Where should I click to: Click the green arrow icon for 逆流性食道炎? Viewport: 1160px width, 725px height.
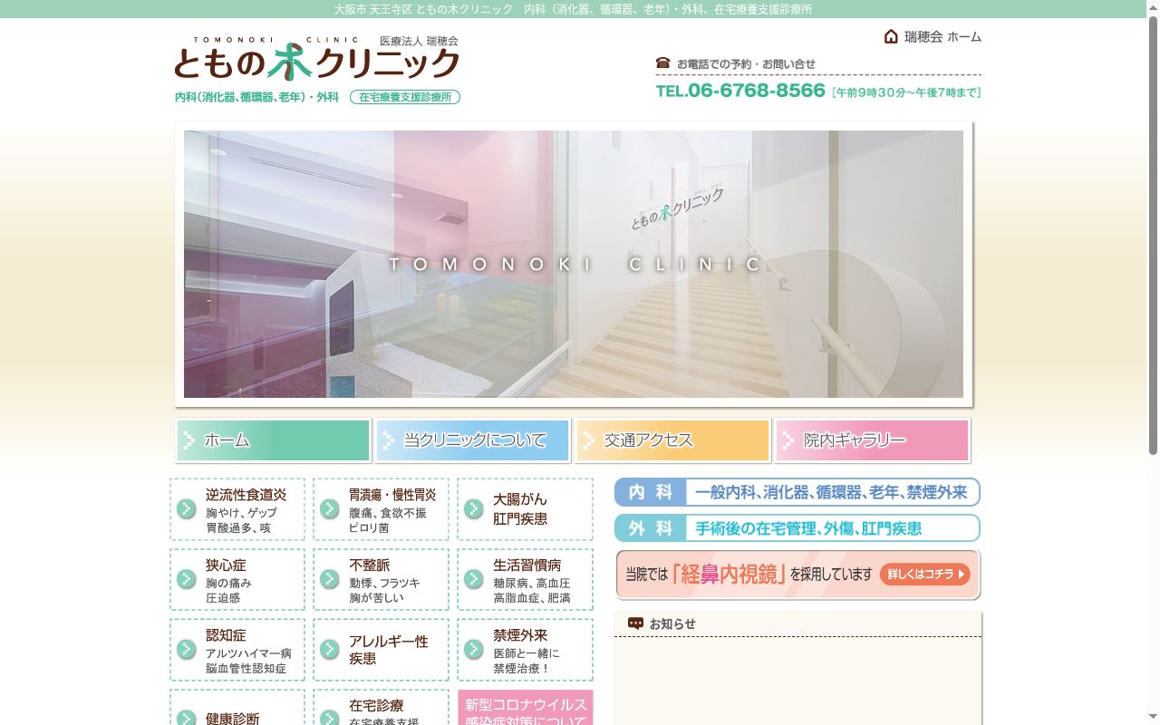click(x=187, y=508)
